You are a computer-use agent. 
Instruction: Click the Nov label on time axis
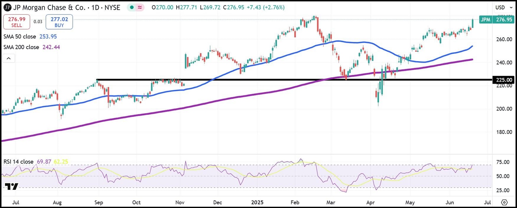pyautogui.click(x=180, y=203)
